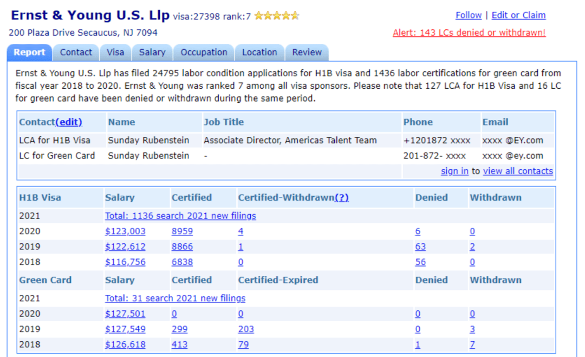Click the five-star rating icons
This screenshot has height=357, width=585.
point(276,16)
